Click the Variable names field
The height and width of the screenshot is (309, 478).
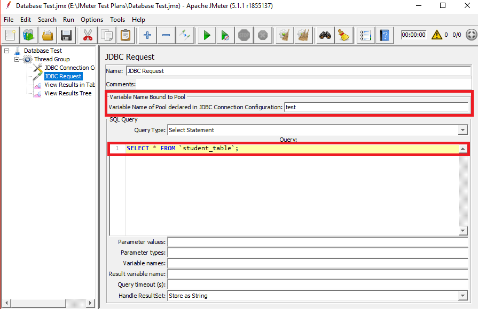(x=318, y=263)
